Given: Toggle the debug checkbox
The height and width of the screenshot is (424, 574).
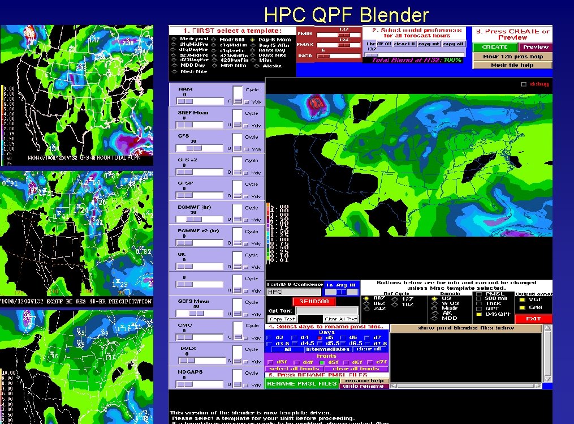Looking at the screenshot, I should pos(524,84).
